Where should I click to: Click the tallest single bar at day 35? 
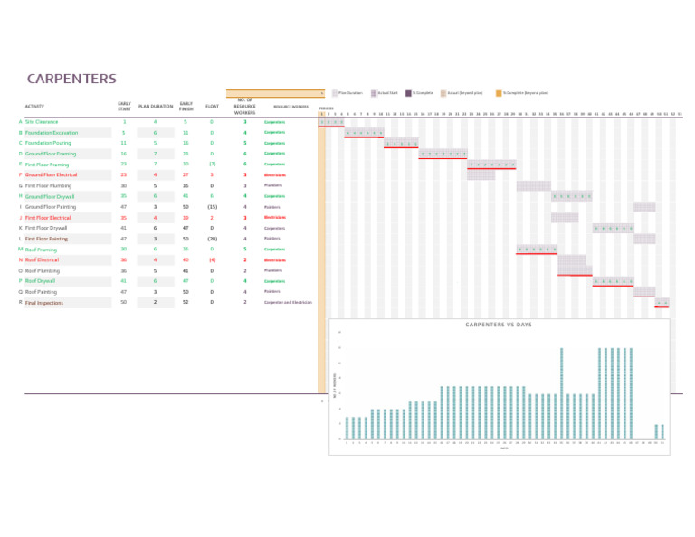(x=562, y=393)
